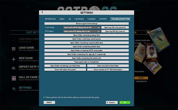Screen dimensions: 178x110
Task: Open folder containing Live Start Data
Action: [x=65, y=66]
